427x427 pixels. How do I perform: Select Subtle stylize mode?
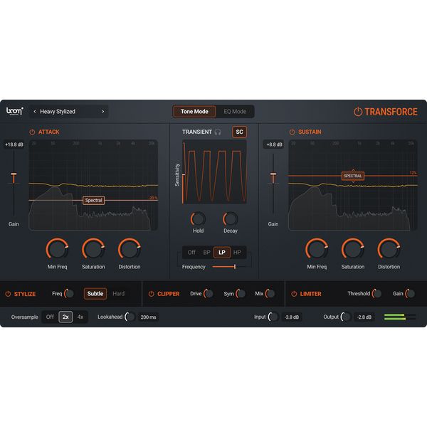pyautogui.click(x=95, y=293)
